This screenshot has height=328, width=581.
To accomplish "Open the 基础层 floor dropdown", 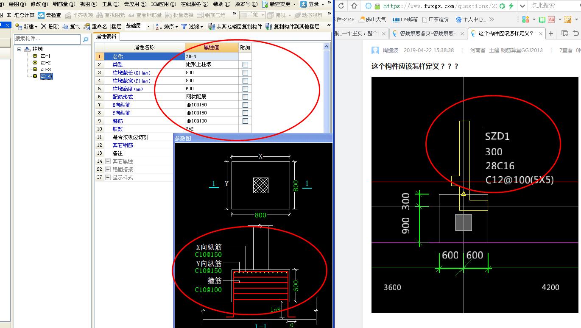I will coord(148,26).
